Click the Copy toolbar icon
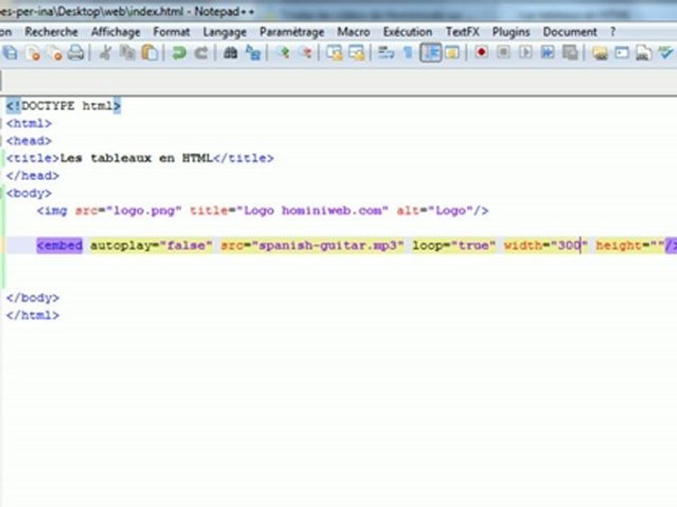This screenshot has height=507, width=677. [x=127, y=53]
